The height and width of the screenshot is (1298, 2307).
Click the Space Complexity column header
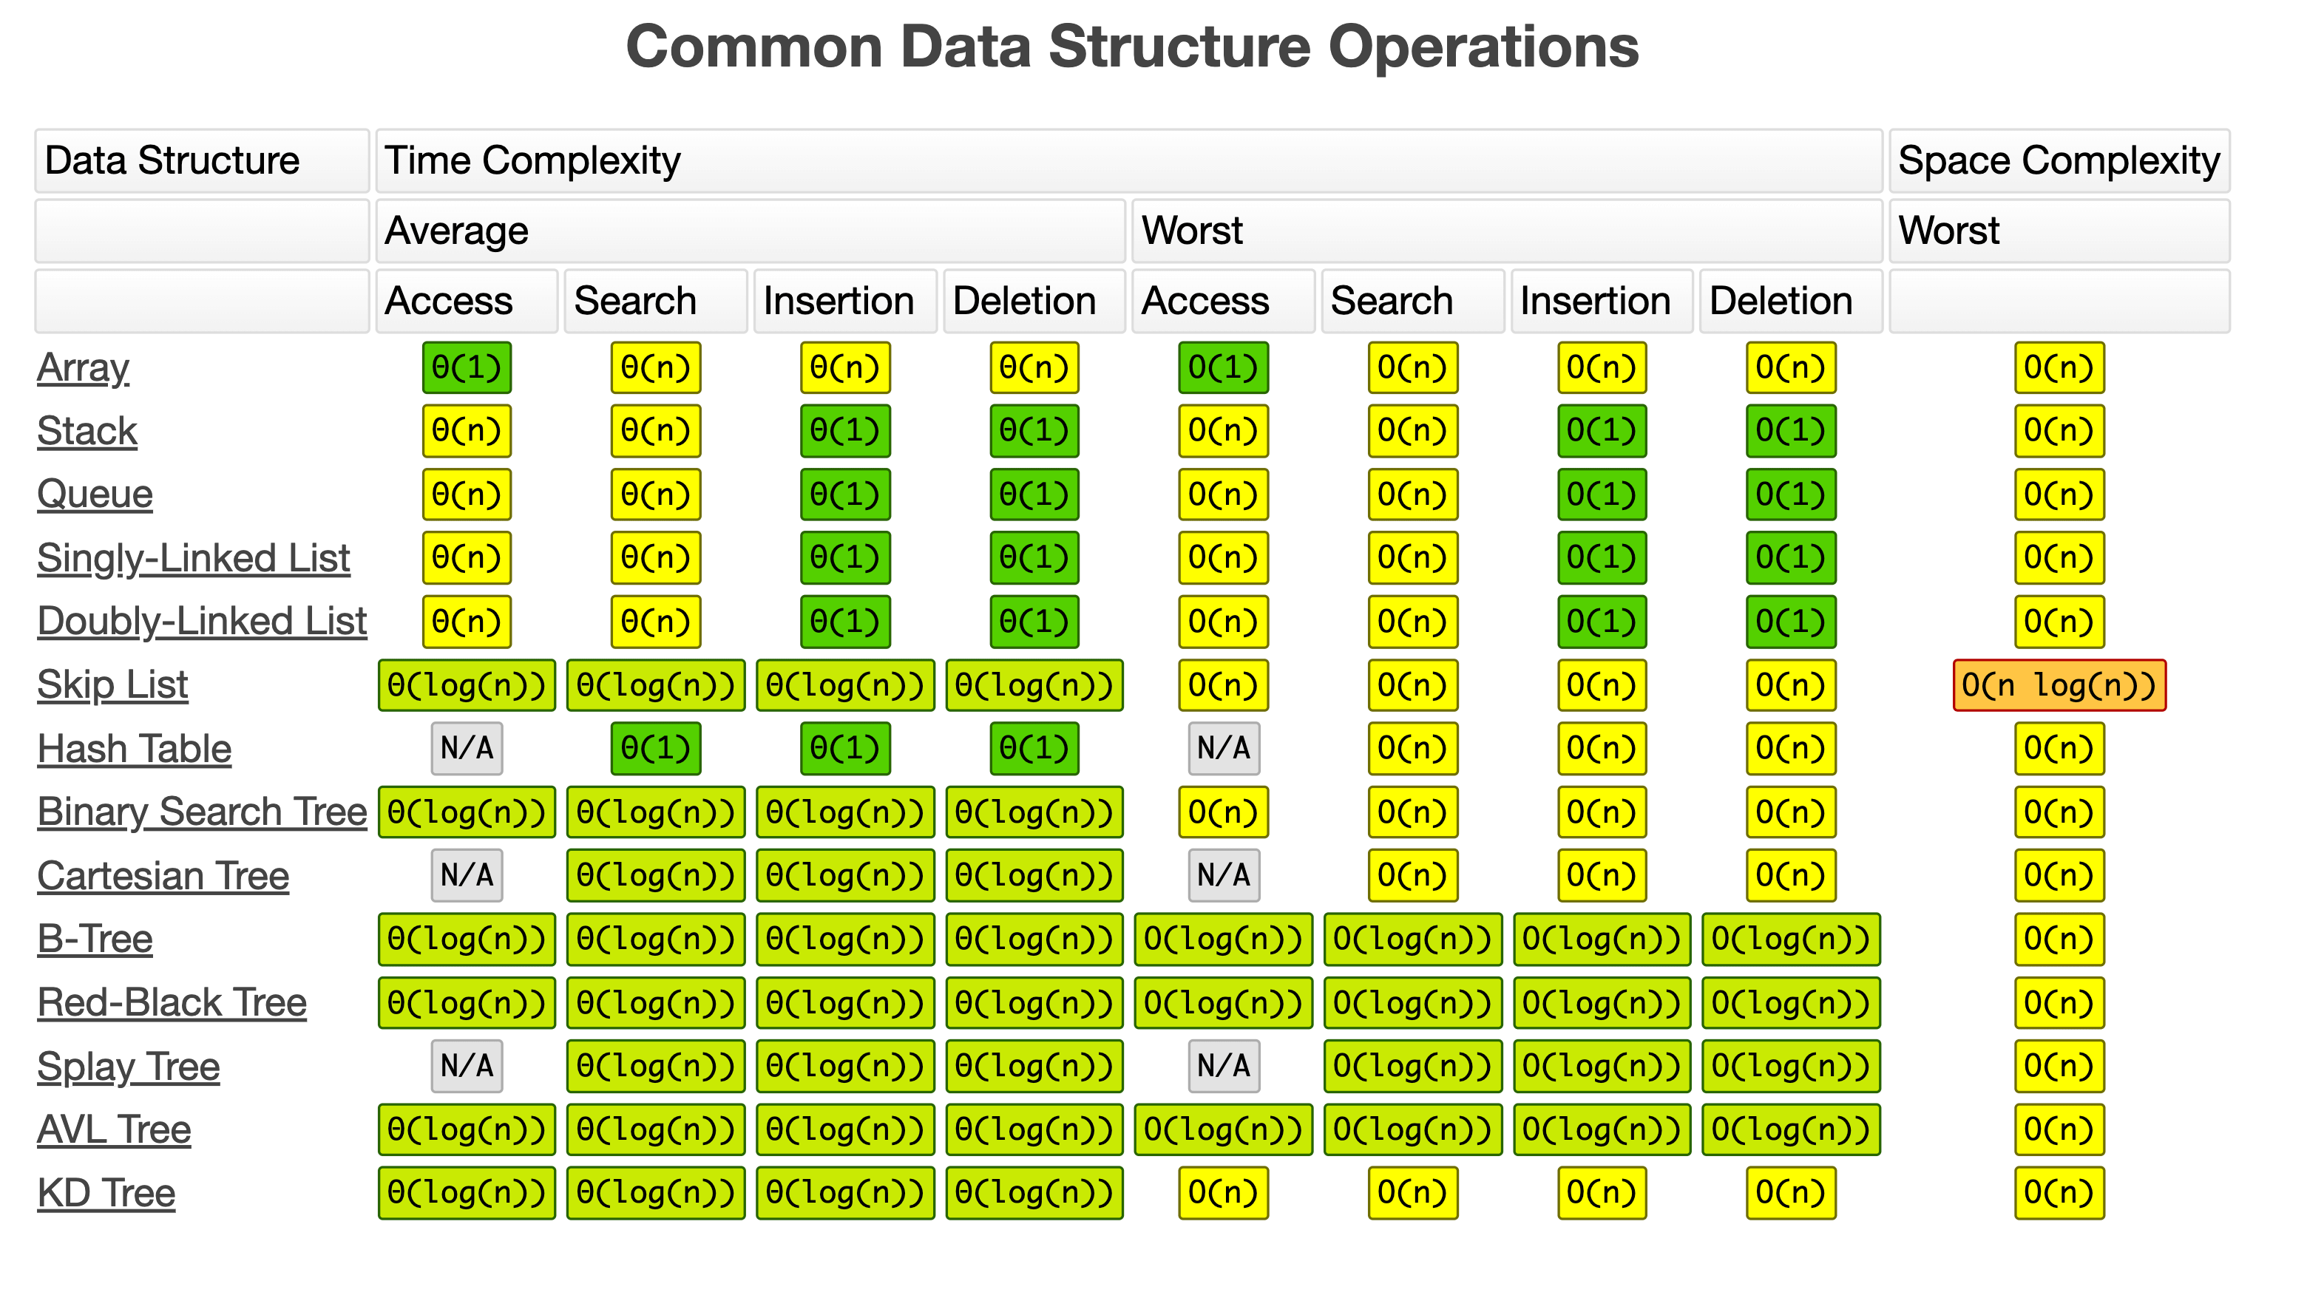(2059, 161)
